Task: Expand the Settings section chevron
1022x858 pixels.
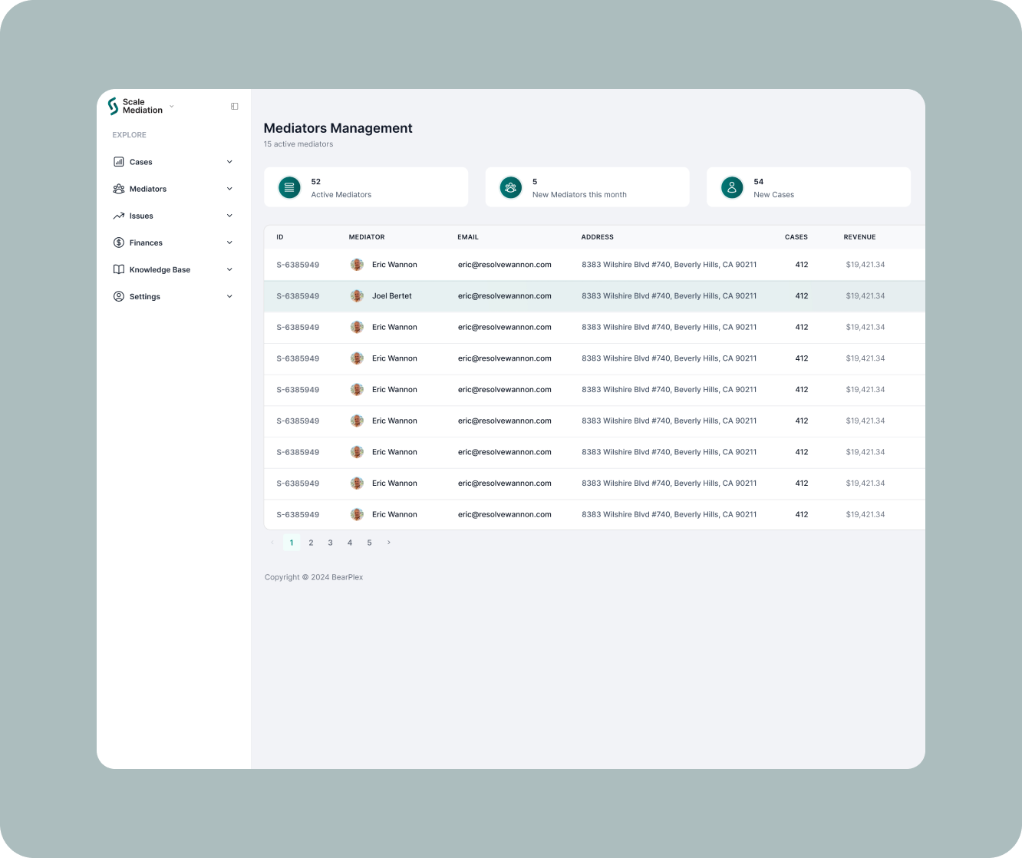Action: (x=229, y=296)
